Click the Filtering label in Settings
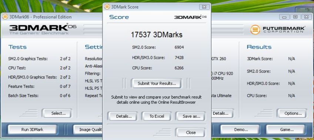The width and height of the screenshot is (314, 140). tap(93, 73)
